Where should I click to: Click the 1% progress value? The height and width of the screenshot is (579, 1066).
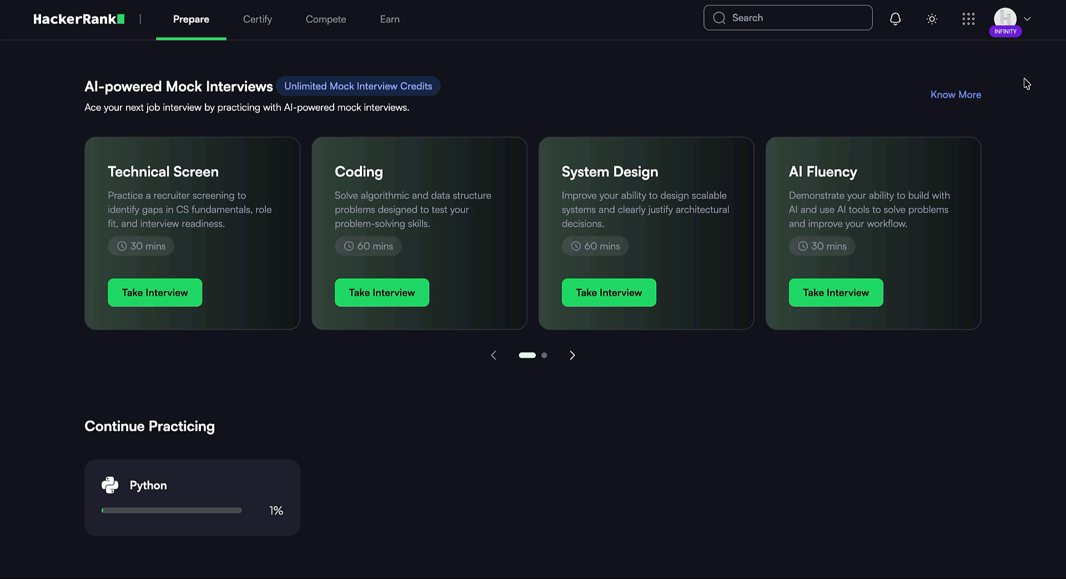click(x=276, y=511)
